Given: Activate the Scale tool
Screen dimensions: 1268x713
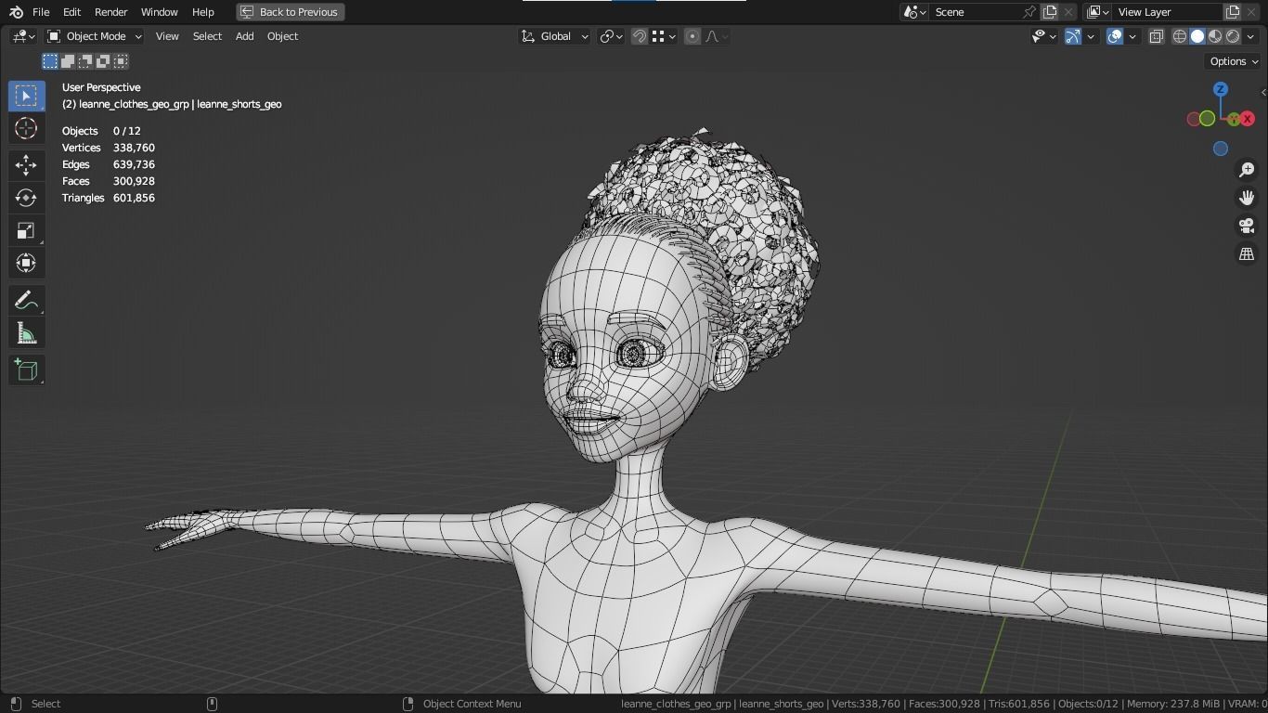Looking at the screenshot, I should tap(26, 230).
